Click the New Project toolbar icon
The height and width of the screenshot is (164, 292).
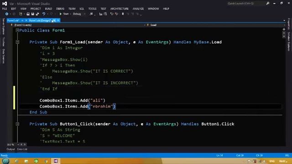(x=21, y=14)
